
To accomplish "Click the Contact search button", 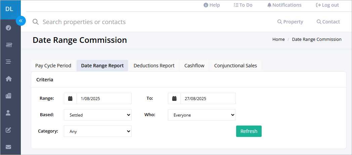I will (x=328, y=22).
